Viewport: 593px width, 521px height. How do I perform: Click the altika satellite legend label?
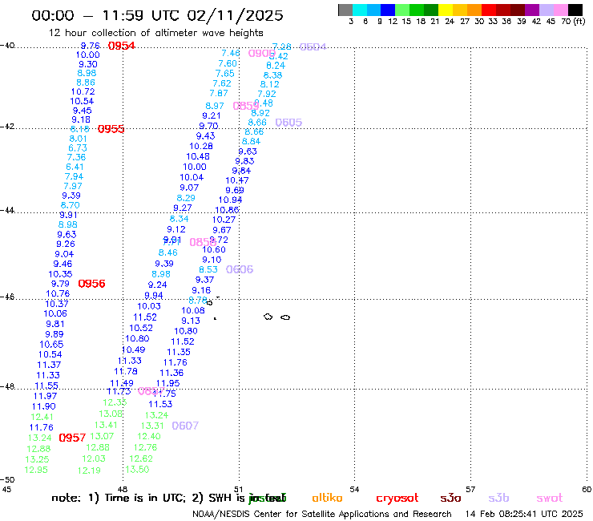[327, 498]
